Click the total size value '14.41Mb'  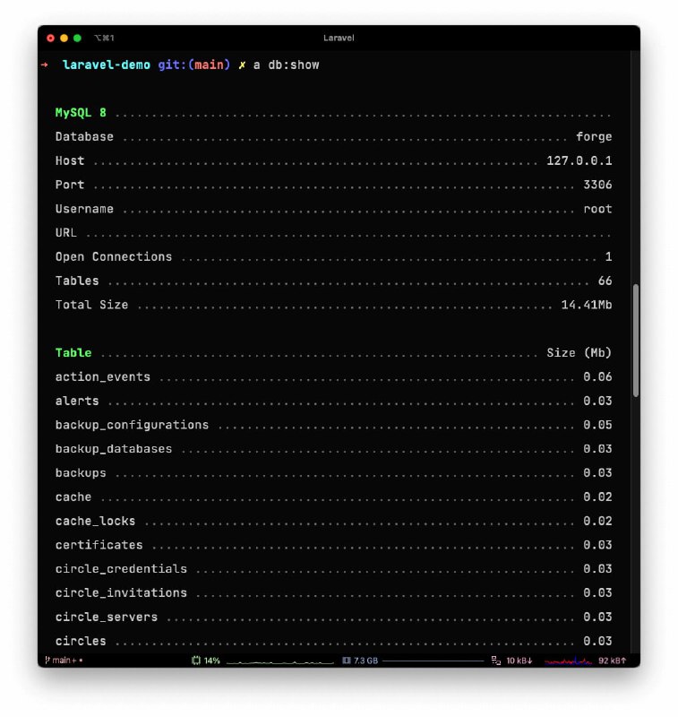pos(587,305)
